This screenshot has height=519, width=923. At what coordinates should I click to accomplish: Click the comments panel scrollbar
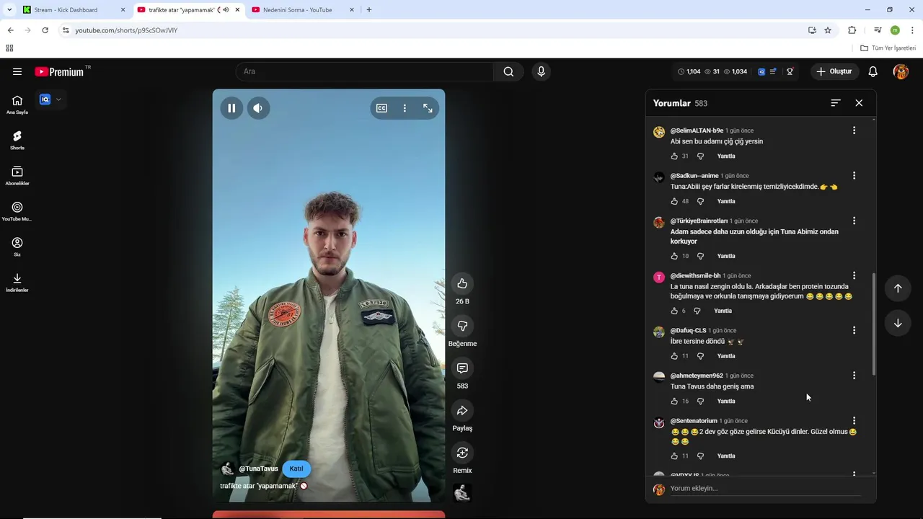[x=874, y=324]
